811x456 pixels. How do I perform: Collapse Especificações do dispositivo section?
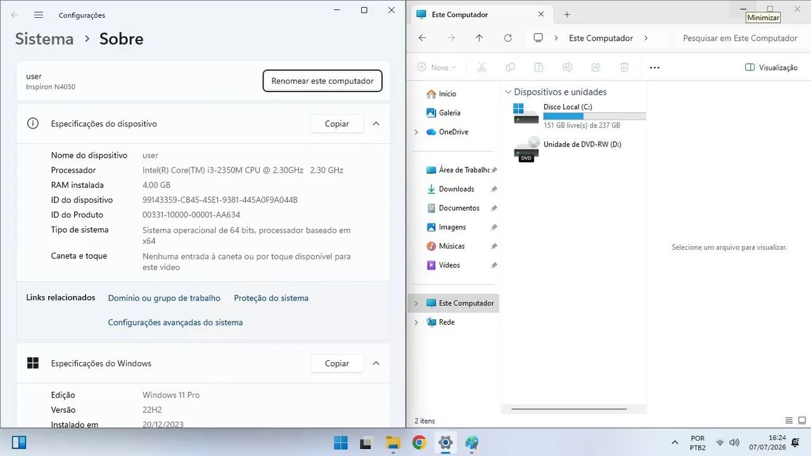point(376,124)
